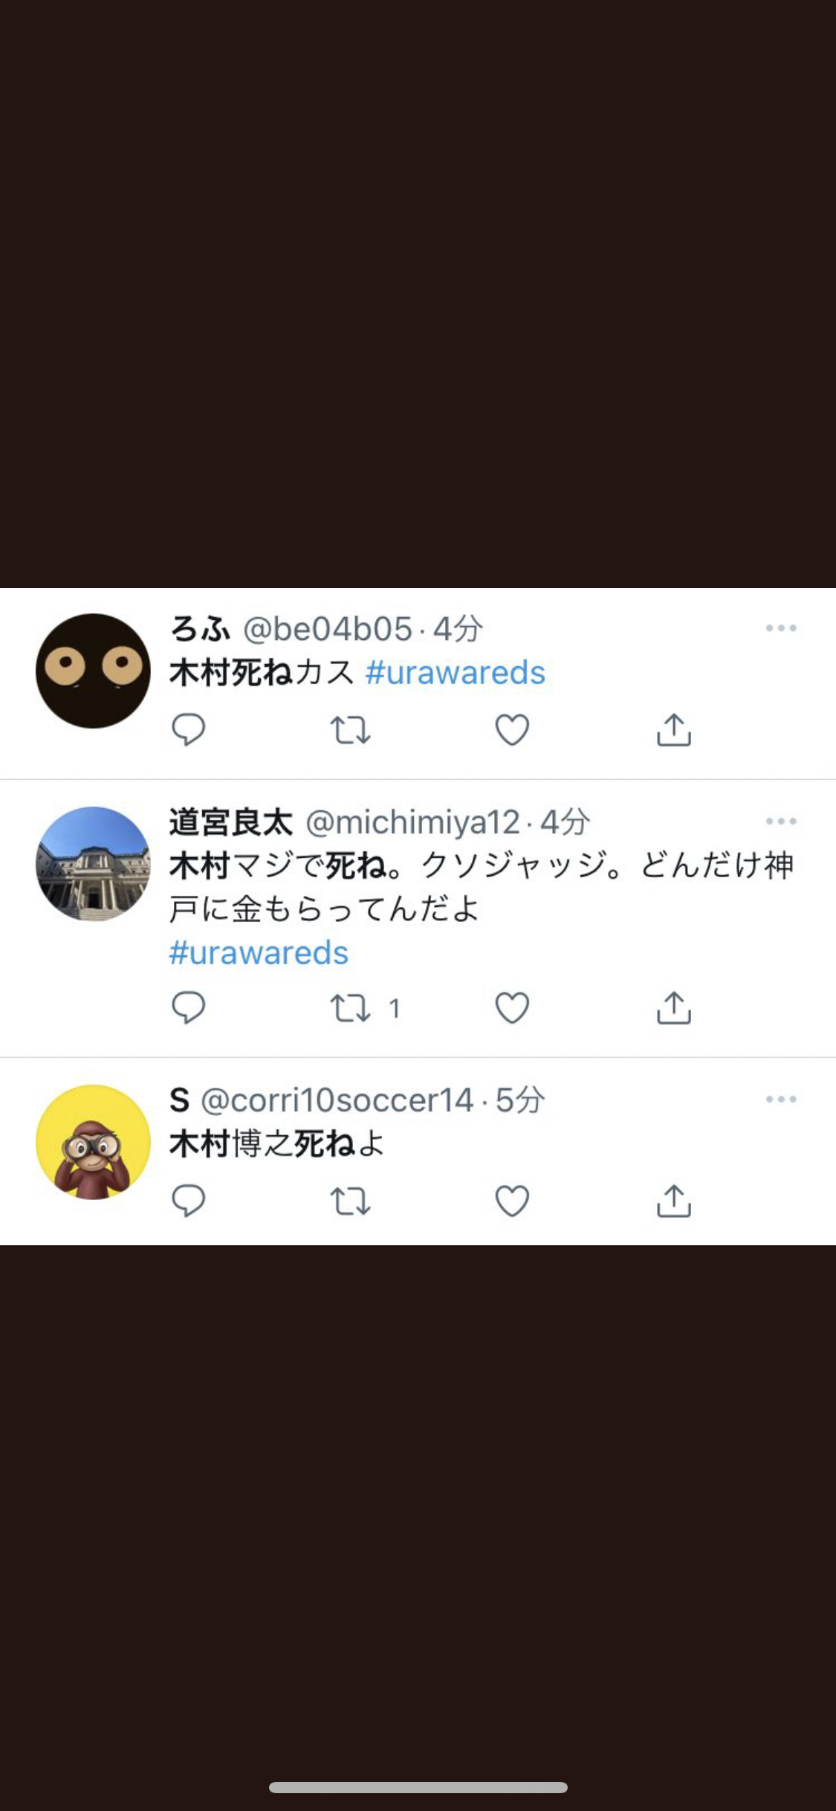Image resolution: width=836 pixels, height=1811 pixels.
Task: Open more options for the @corri10soccer14 tweet
Action: coord(781,1099)
